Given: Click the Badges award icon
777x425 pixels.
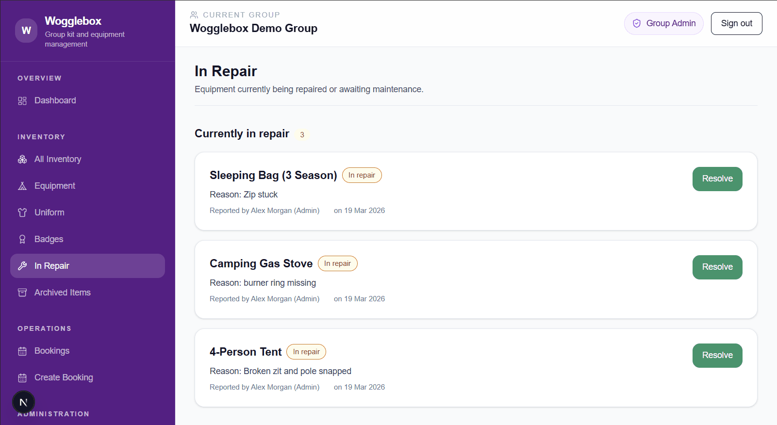Looking at the screenshot, I should click(22, 239).
